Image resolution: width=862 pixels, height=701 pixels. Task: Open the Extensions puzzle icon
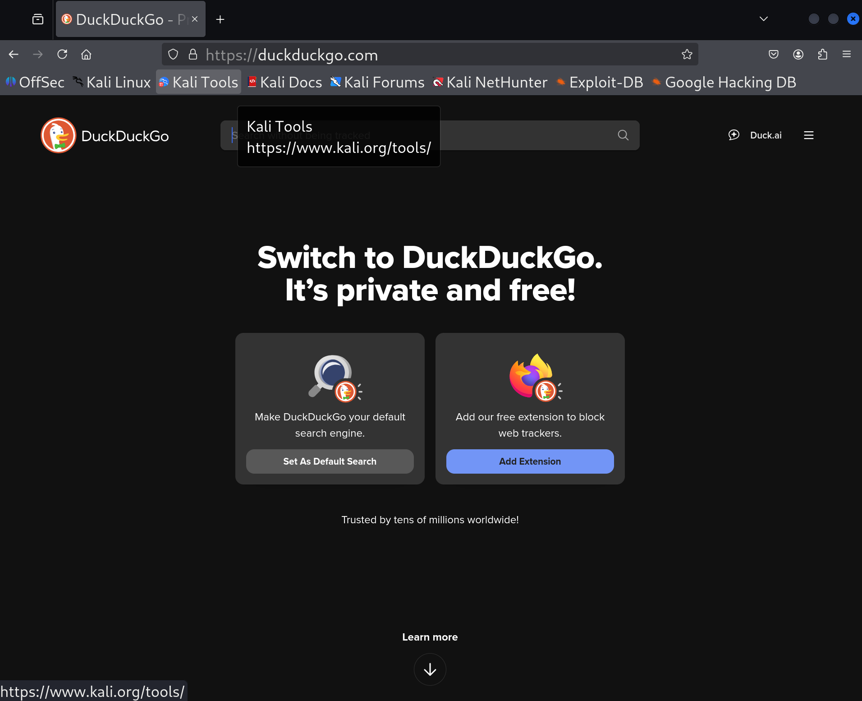click(822, 55)
